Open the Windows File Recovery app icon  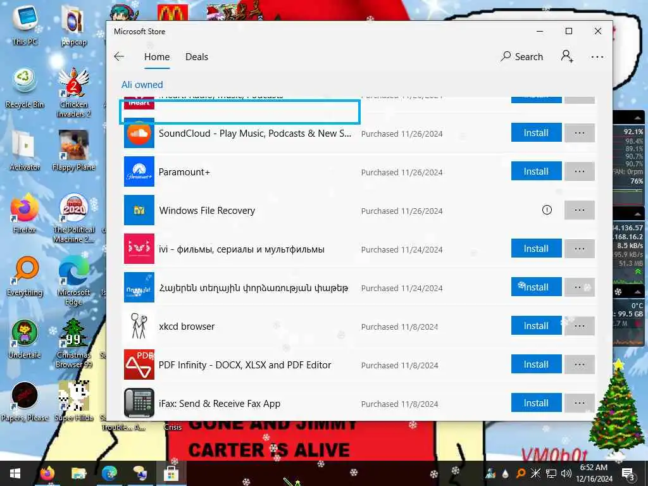139,210
